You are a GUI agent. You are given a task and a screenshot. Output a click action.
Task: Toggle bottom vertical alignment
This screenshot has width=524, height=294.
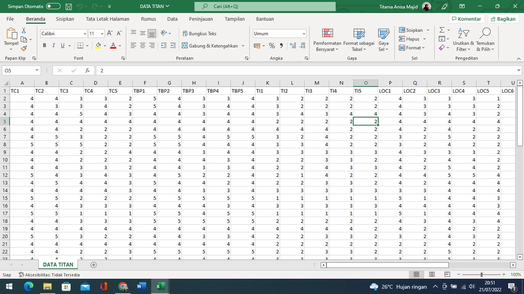tap(152, 33)
